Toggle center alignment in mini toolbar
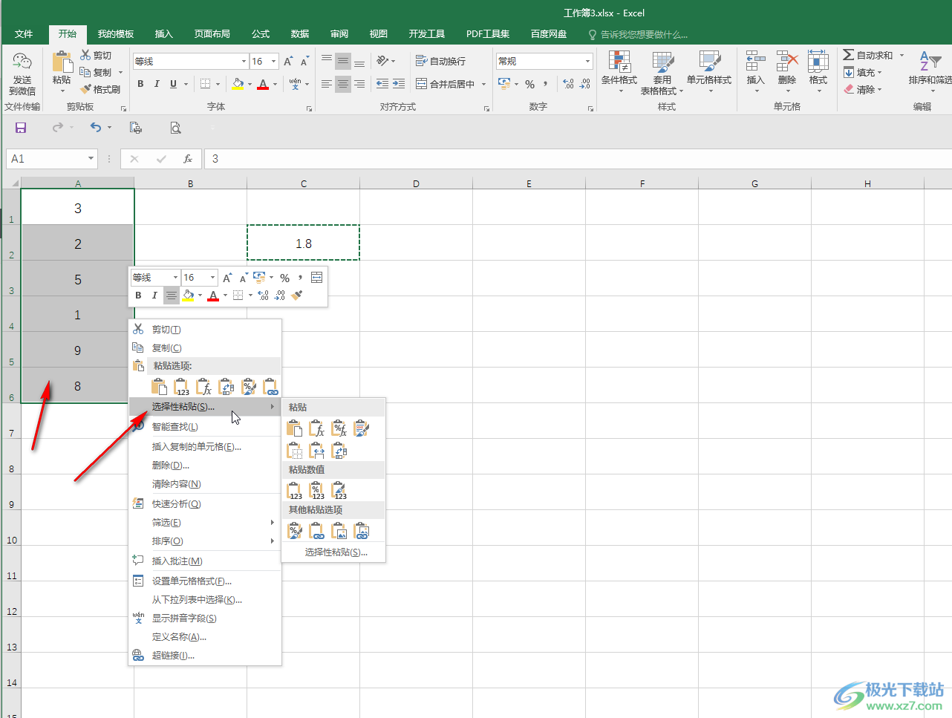The image size is (952, 718). coord(172,296)
